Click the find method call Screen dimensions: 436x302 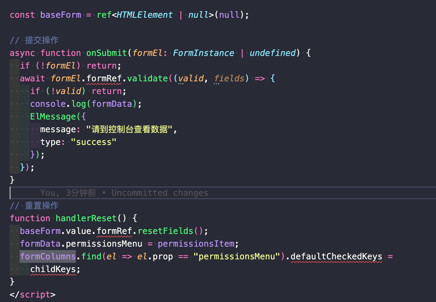[91, 256]
